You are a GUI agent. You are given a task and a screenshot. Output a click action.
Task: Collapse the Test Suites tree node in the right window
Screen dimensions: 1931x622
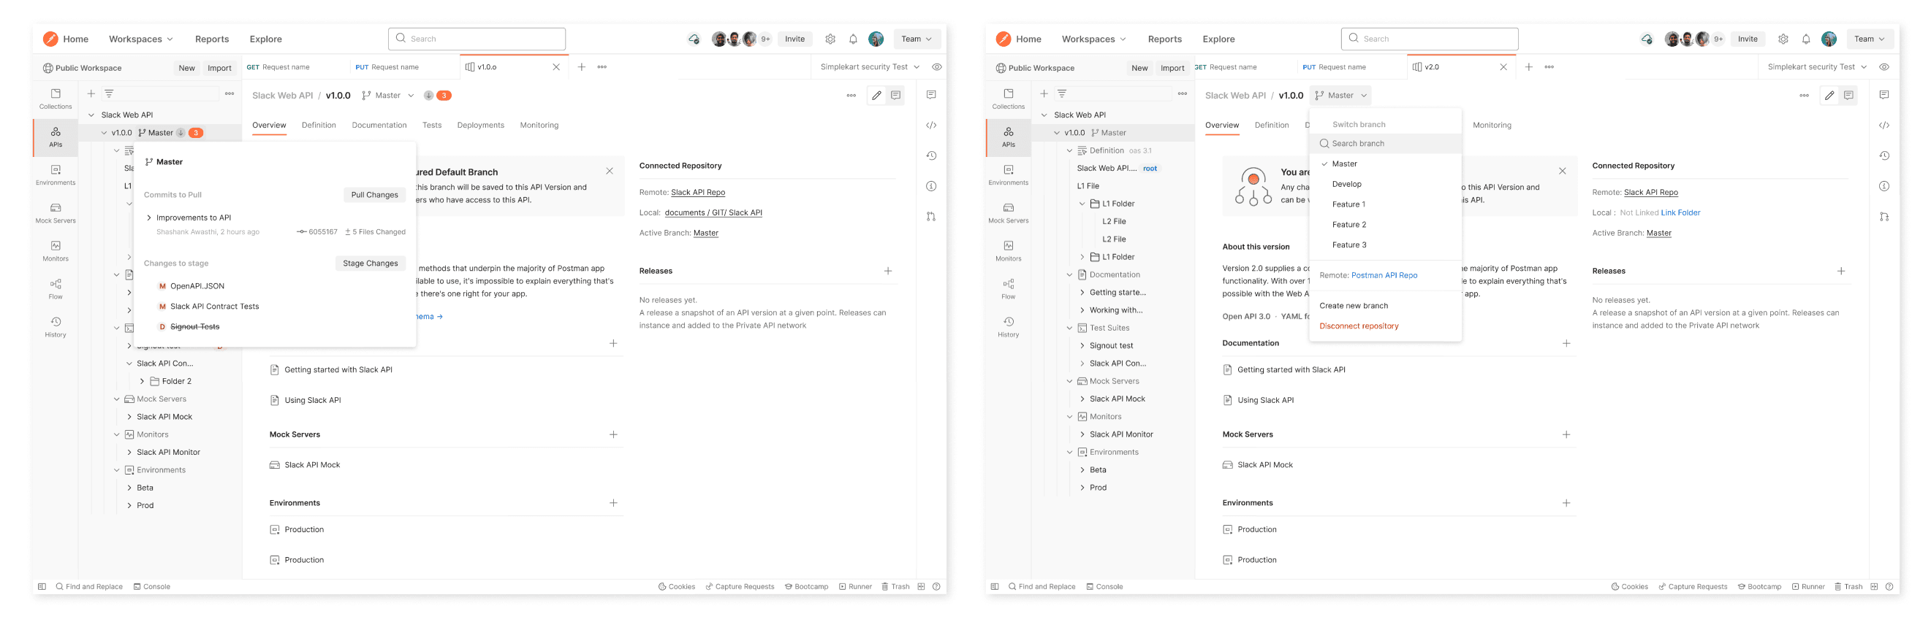click(x=1070, y=328)
